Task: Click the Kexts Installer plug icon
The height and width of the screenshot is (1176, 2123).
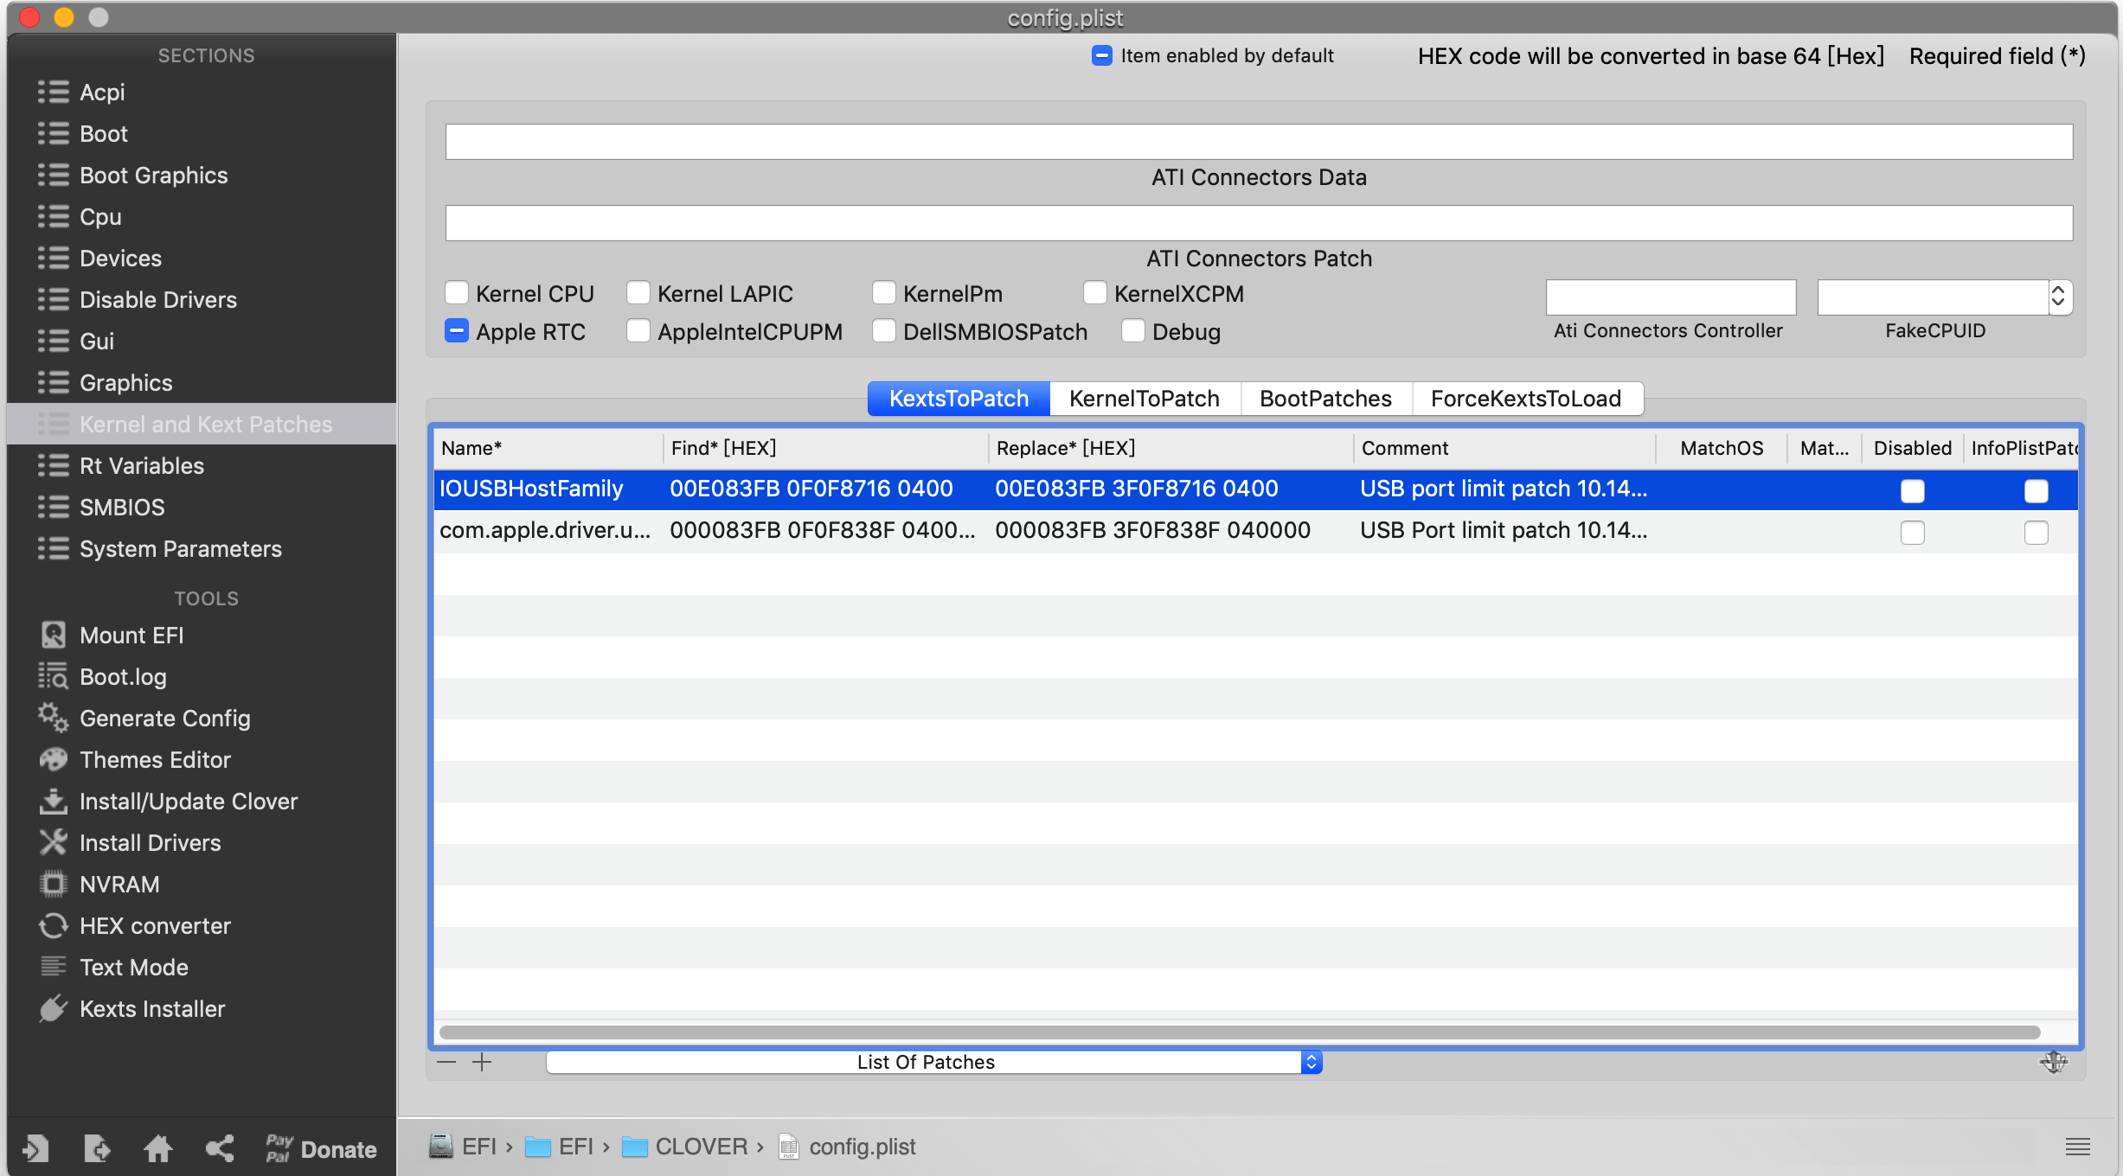Action: [x=53, y=1009]
